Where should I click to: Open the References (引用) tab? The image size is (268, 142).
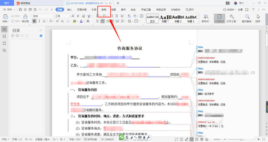[x=94, y=10]
